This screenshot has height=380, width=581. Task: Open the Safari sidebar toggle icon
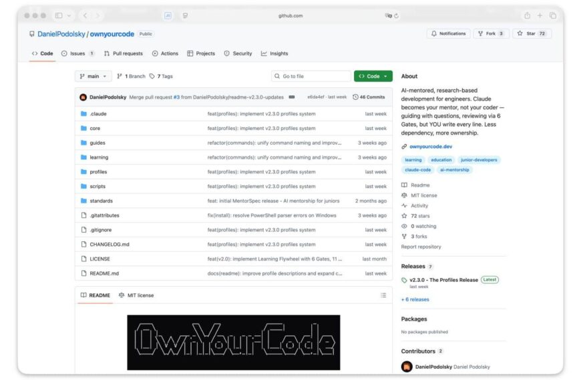point(59,15)
